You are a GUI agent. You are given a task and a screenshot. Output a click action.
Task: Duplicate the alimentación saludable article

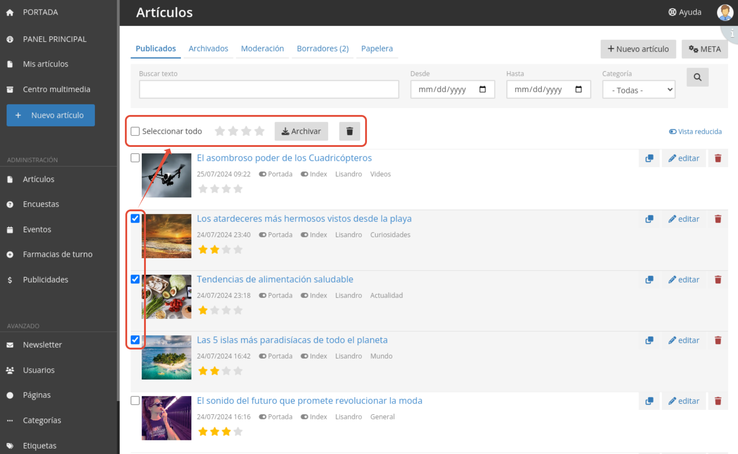[649, 280]
